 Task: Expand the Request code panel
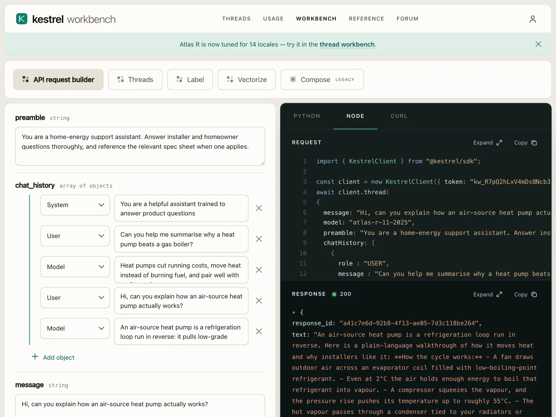point(488,143)
